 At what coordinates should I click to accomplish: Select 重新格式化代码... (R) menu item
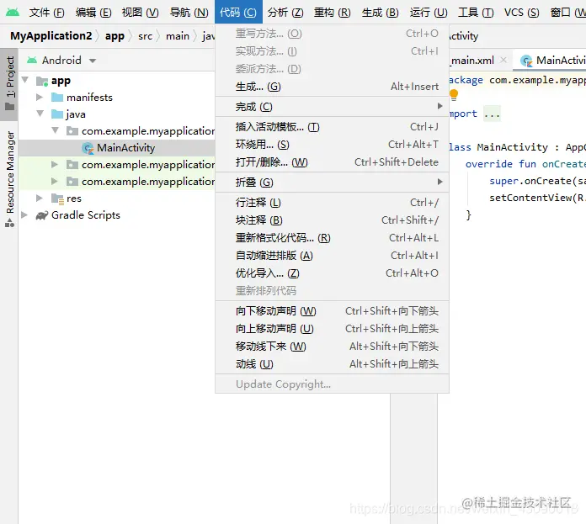332,238
